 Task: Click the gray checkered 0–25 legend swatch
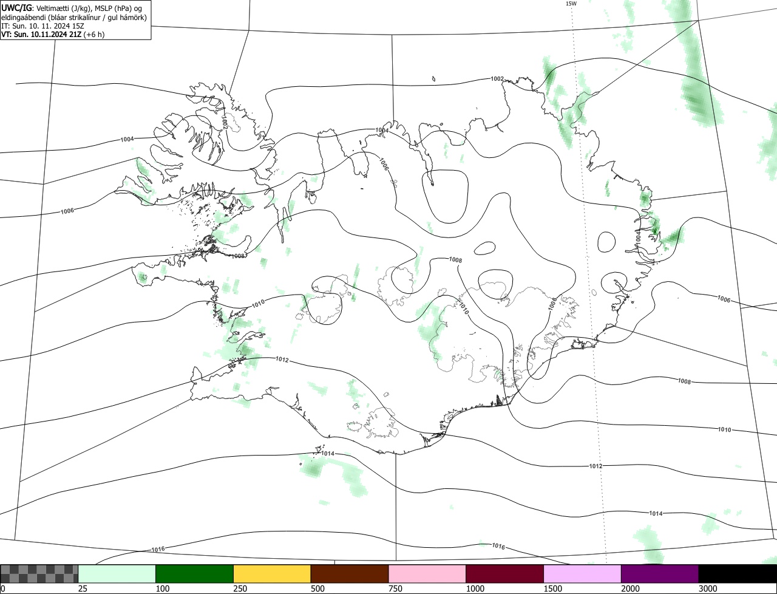click(39, 574)
